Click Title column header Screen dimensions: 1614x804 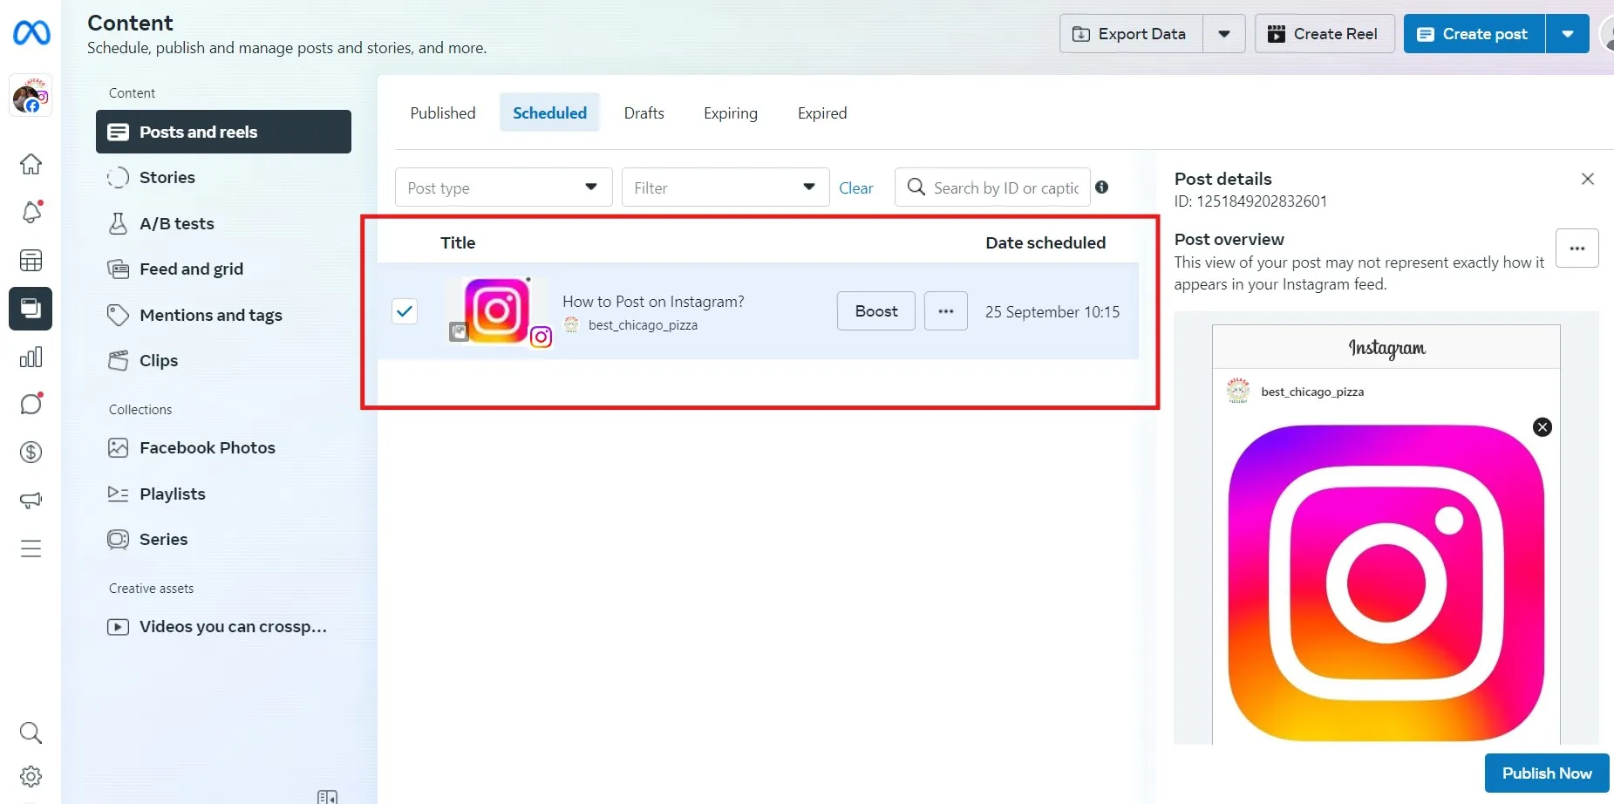point(458,242)
